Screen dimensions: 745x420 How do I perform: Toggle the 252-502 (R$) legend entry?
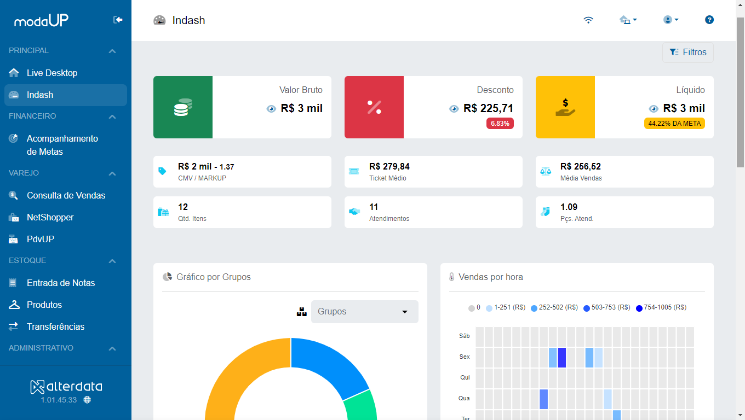coord(554,308)
